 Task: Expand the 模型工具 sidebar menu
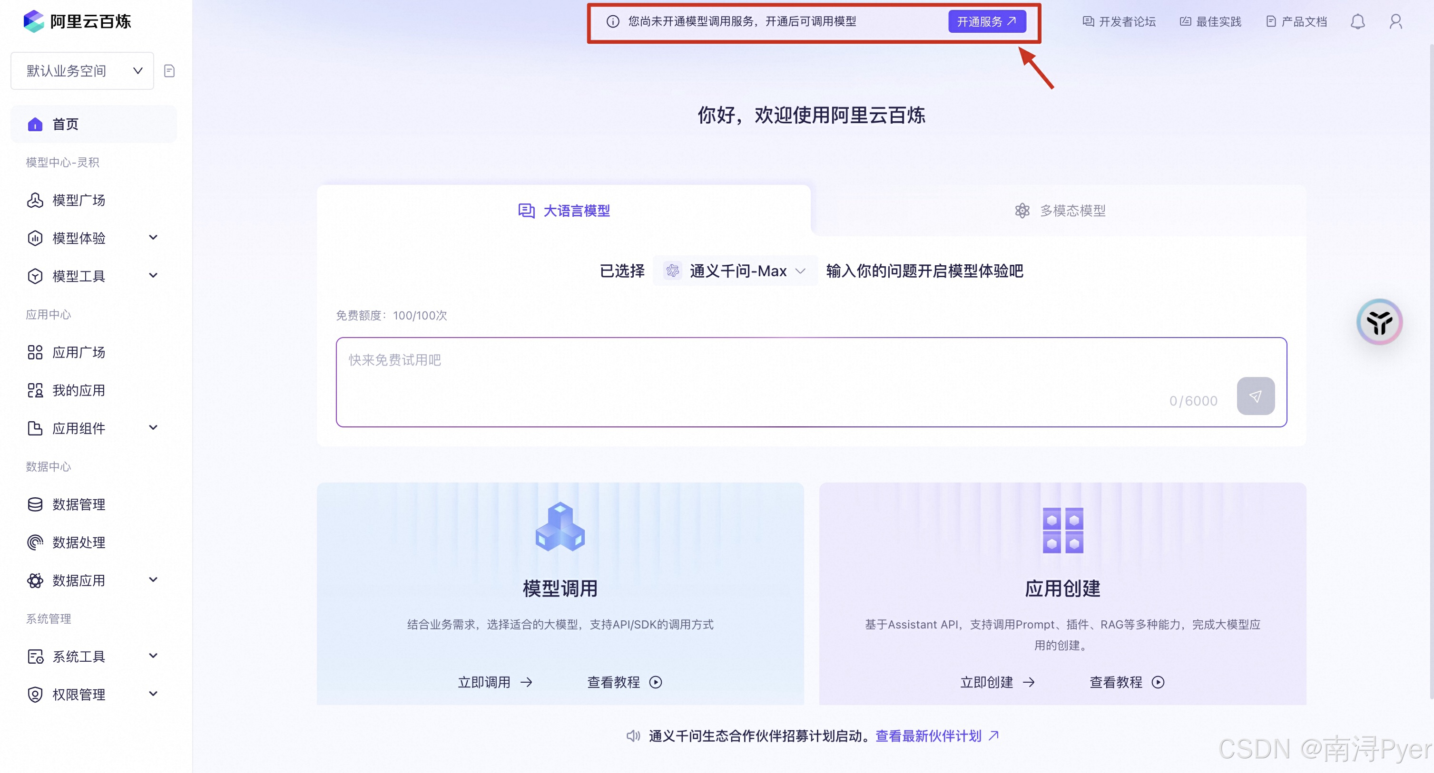(94, 276)
